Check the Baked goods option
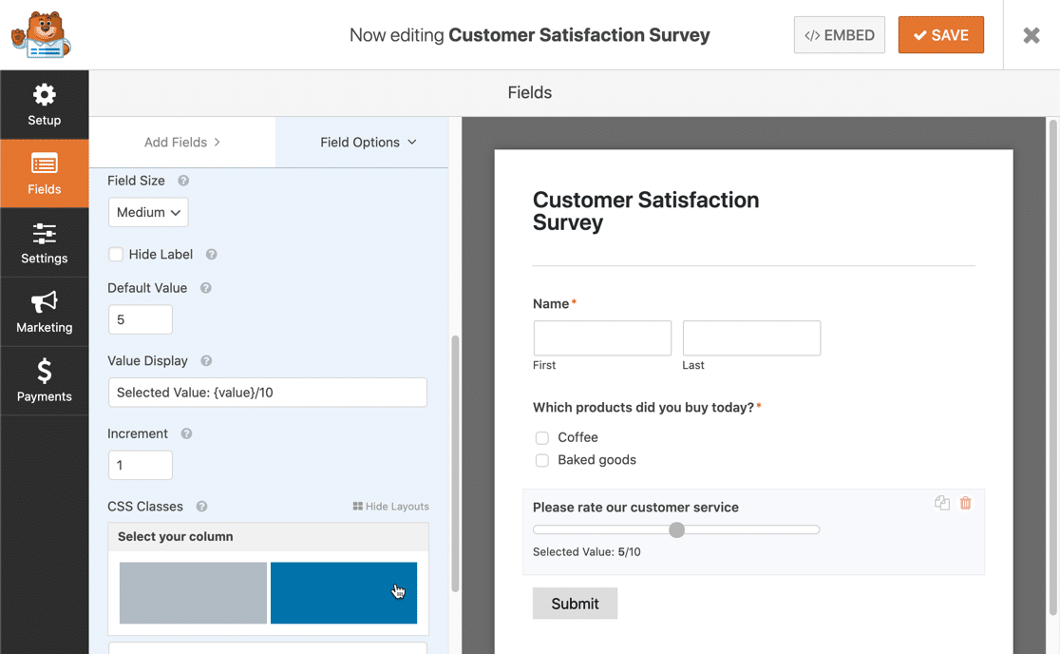 [542, 460]
